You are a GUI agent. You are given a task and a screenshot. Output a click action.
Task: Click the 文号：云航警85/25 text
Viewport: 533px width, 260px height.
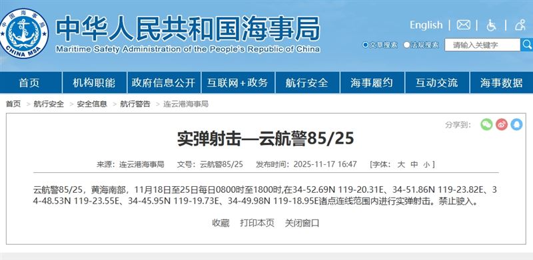click(x=210, y=165)
